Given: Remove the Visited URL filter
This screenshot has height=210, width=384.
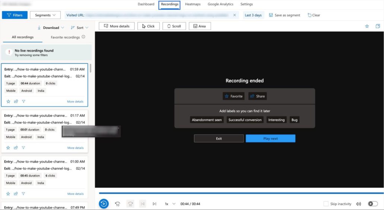Looking at the screenshot, I should tap(235, 15).
